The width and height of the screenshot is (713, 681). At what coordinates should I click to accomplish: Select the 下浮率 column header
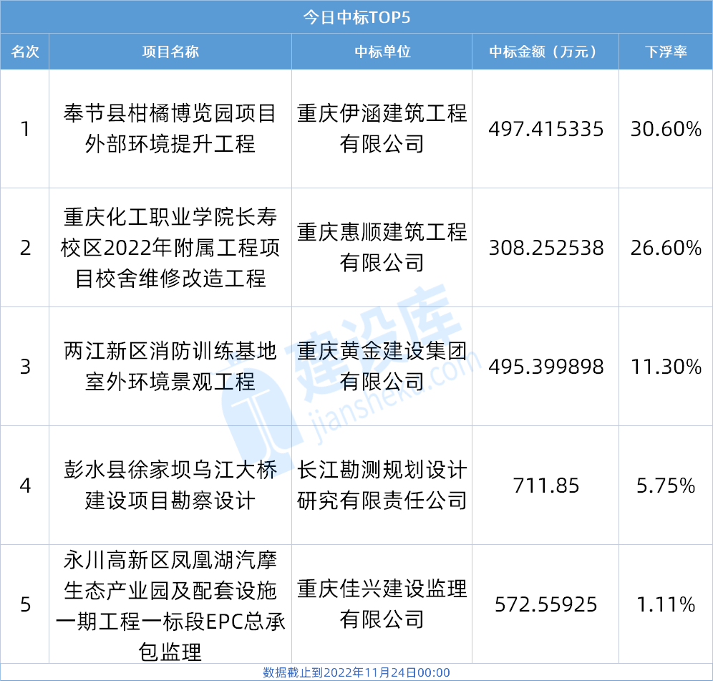coord(666,52)
